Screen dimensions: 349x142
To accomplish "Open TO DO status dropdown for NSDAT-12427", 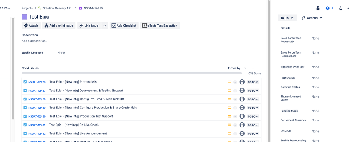I will (253, 91).
